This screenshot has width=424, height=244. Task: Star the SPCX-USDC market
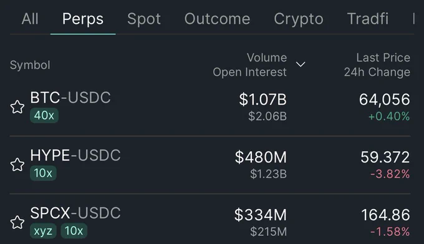click(x=17, y=222)
